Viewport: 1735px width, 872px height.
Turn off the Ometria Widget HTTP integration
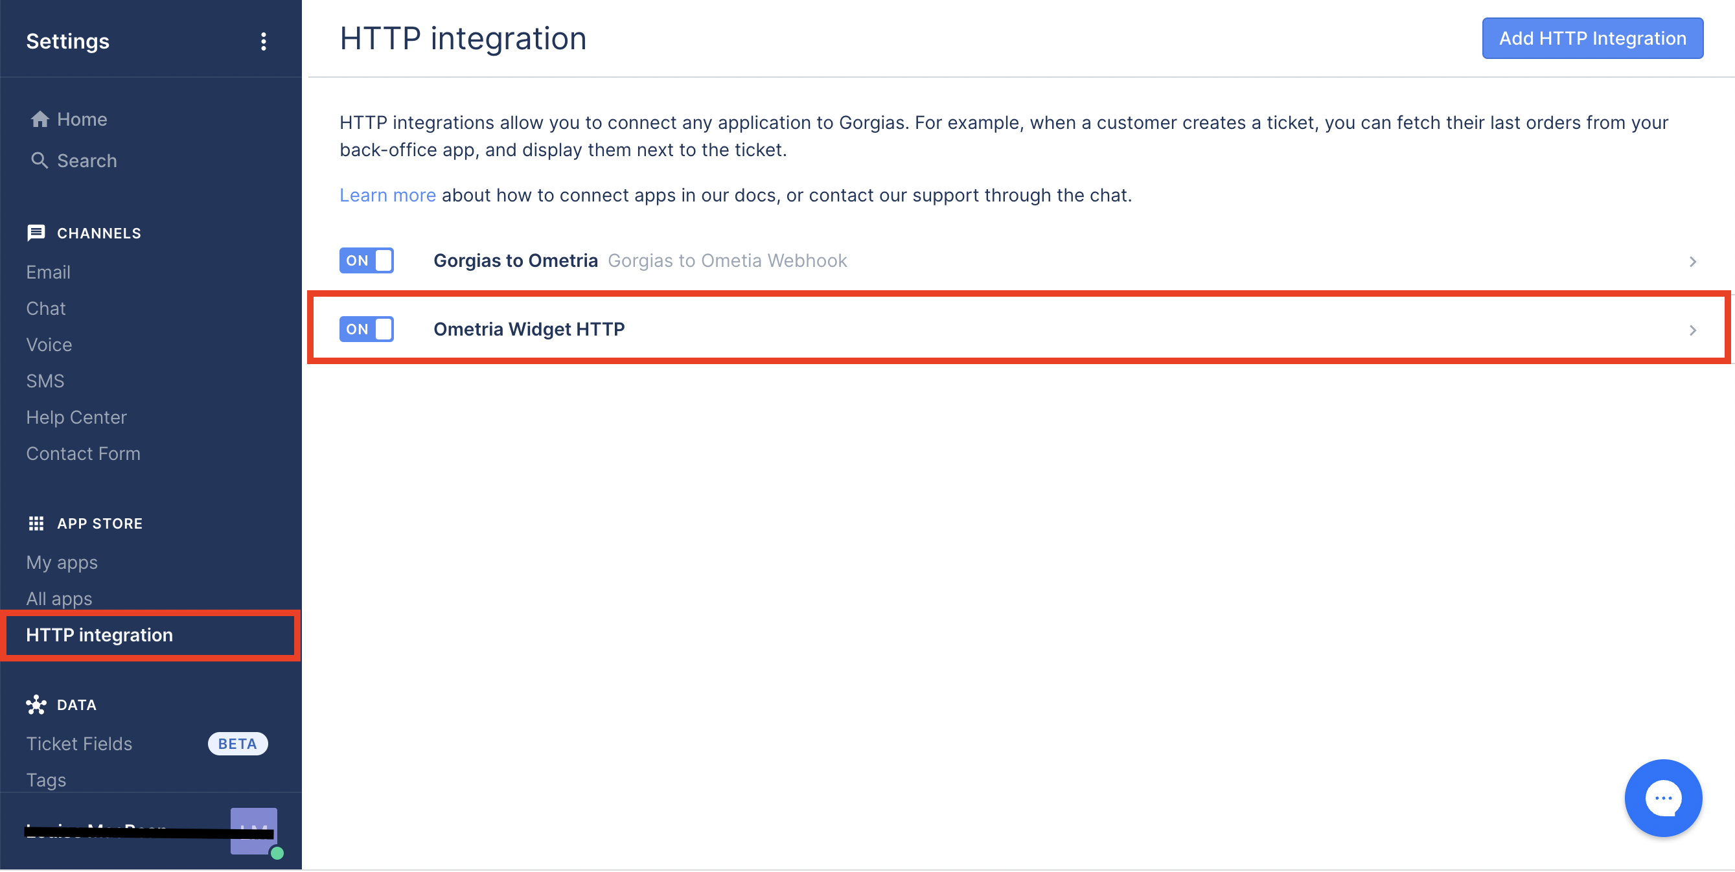(366, 328)
